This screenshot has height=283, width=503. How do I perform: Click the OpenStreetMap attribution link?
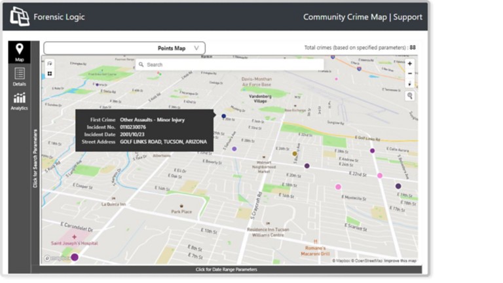pos(367,261)
